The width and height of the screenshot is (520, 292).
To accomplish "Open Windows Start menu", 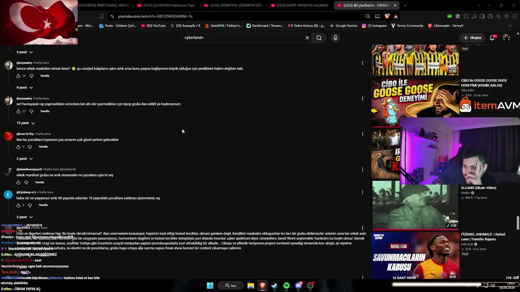I will pyautogui.click(x=210, y=286).
